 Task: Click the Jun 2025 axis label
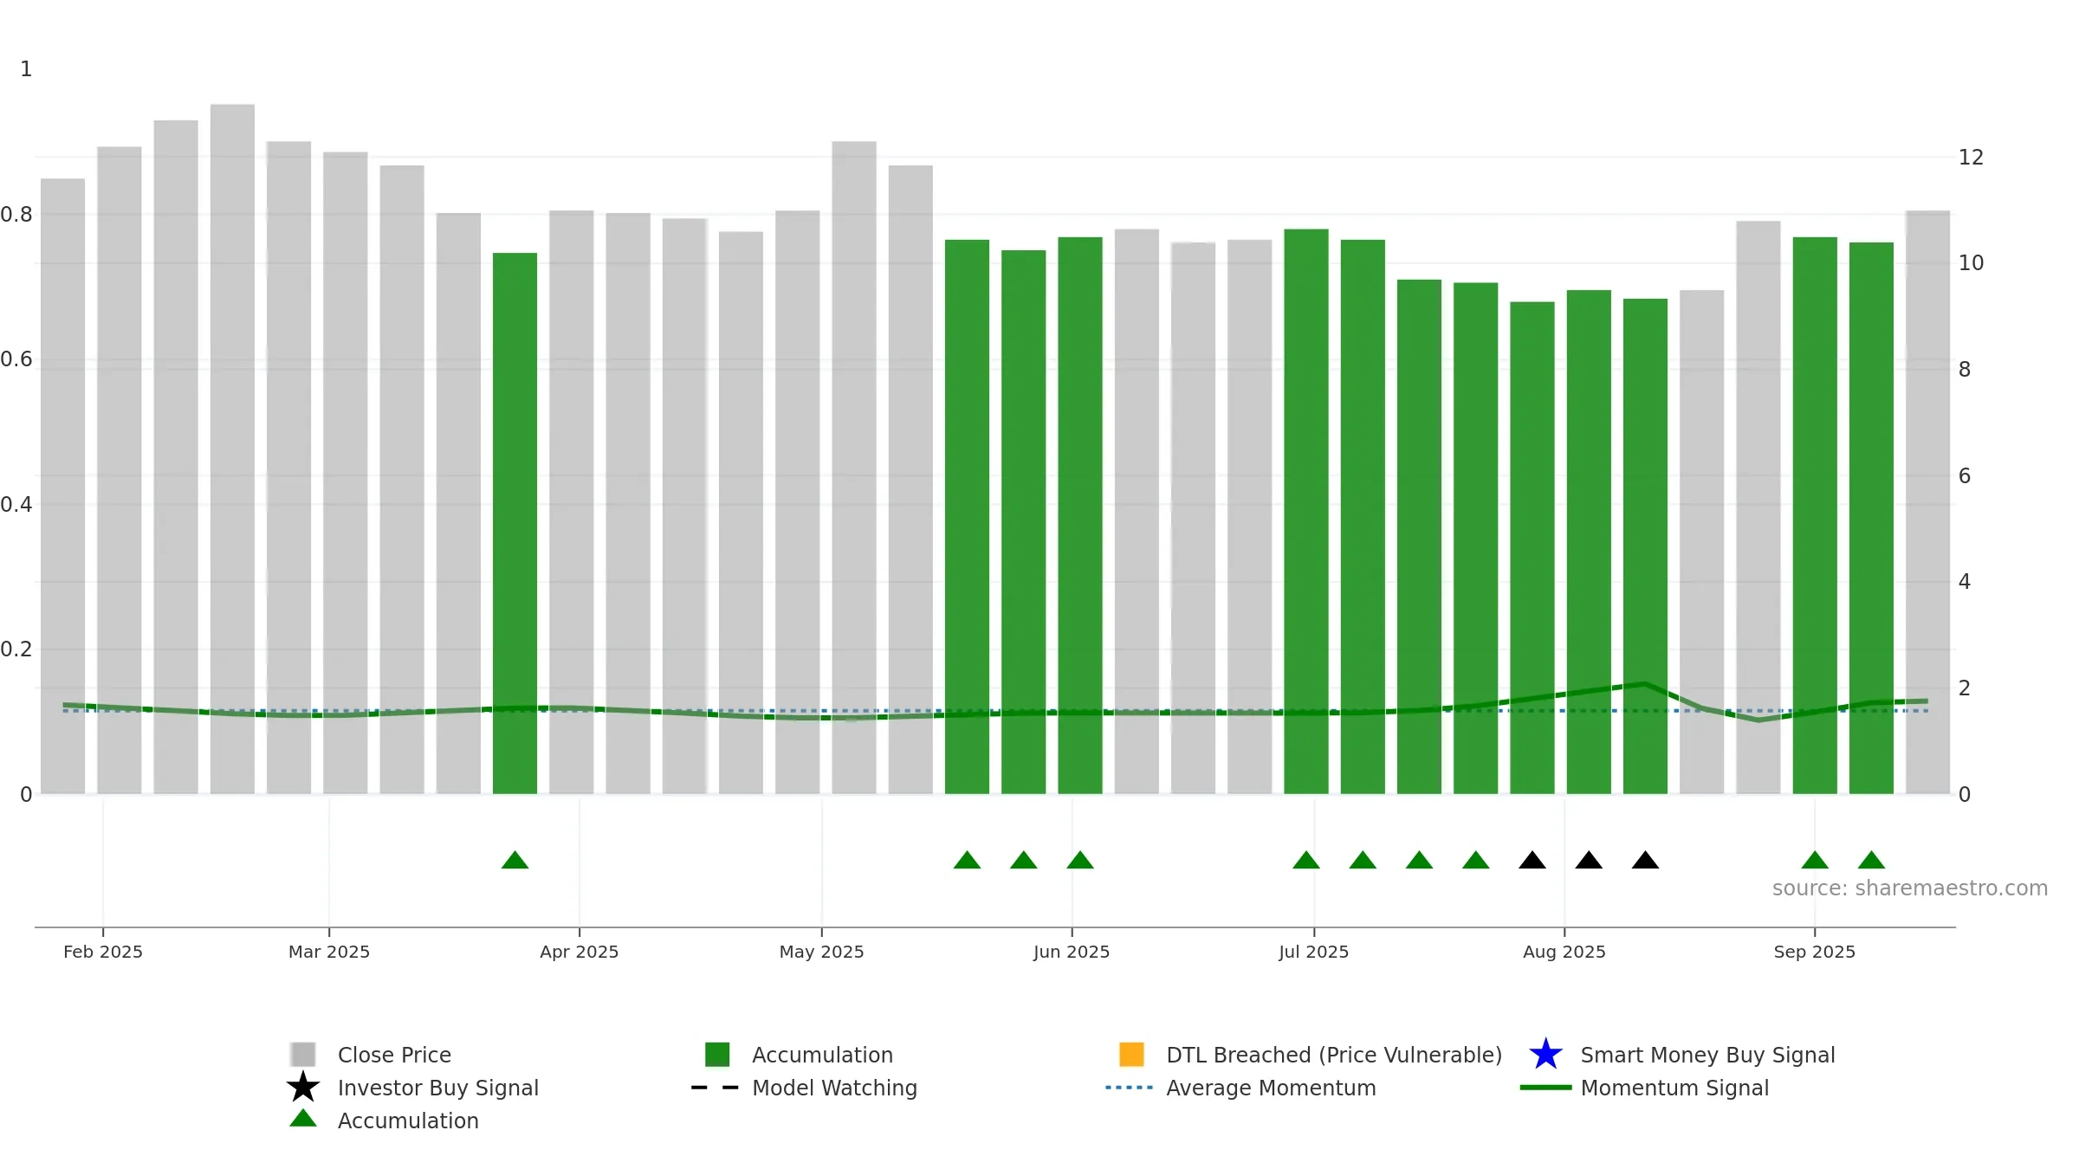1072,952
